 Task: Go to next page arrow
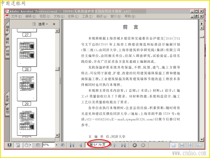pos(115,145)
